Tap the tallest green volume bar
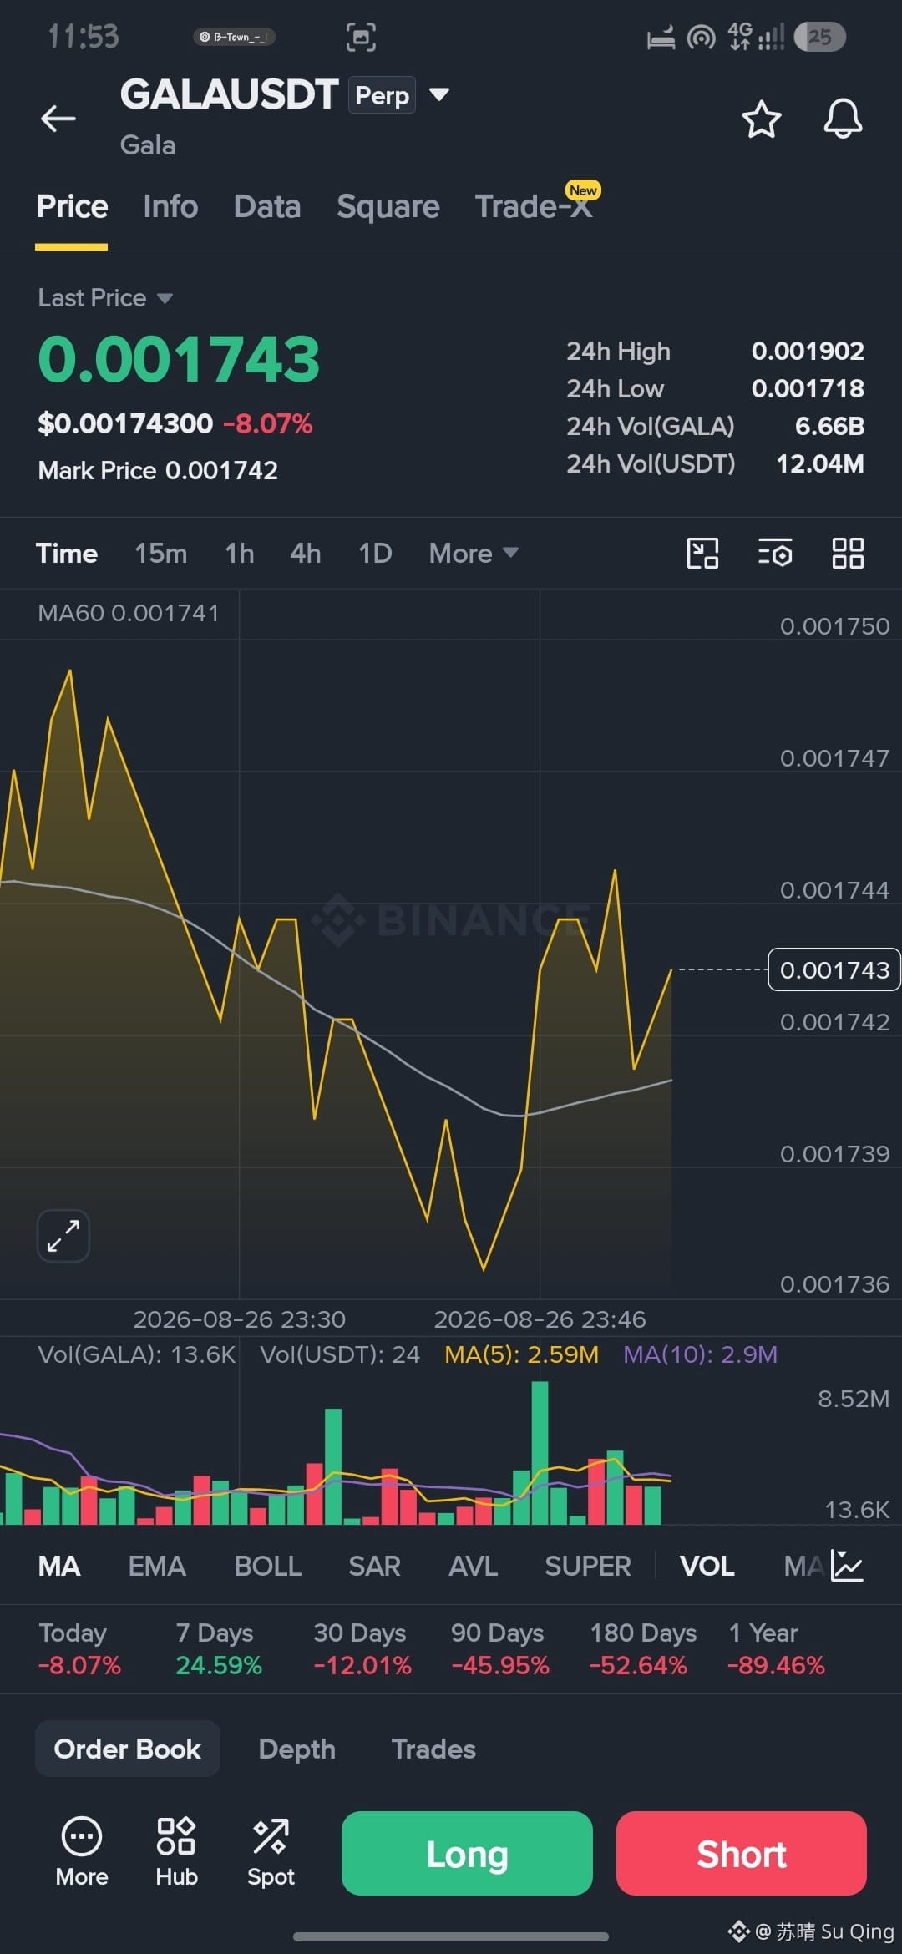 click(540, 1453)
